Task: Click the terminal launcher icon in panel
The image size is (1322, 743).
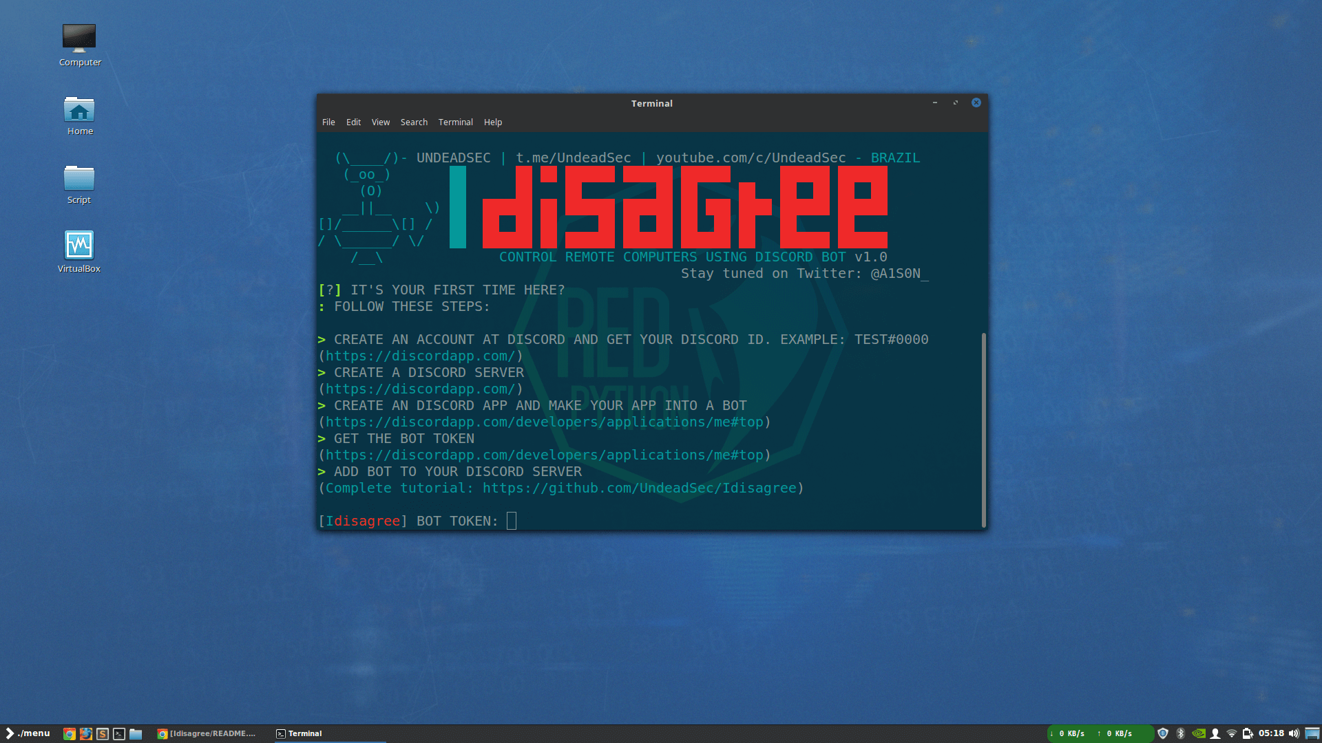Action: point(119,733)
